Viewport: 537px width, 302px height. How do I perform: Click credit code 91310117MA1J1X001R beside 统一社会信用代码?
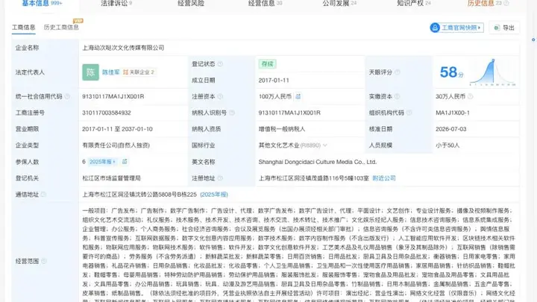coord(113,96)
